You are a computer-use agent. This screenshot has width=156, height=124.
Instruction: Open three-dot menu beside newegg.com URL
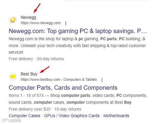[65, 23]
